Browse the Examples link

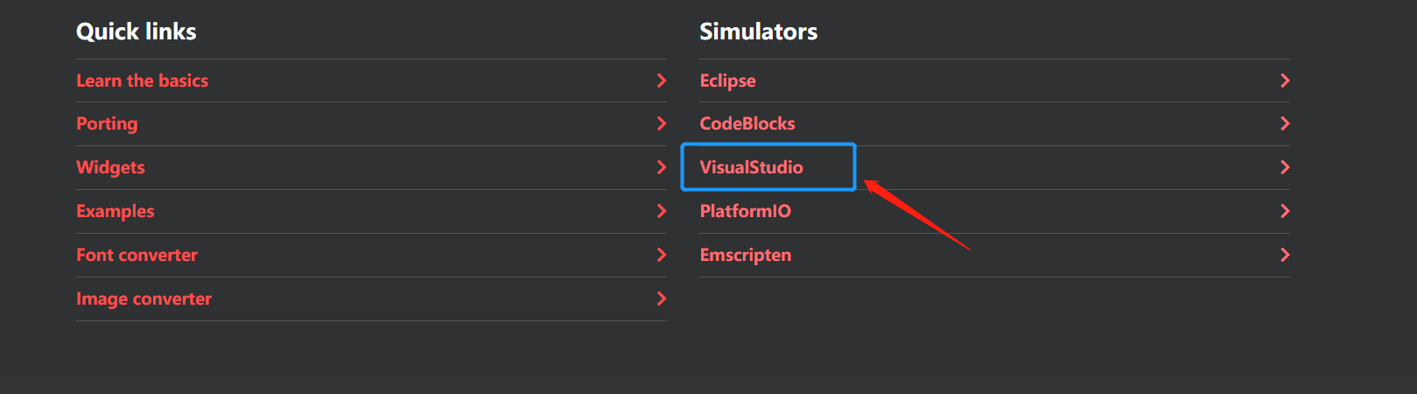115,211
